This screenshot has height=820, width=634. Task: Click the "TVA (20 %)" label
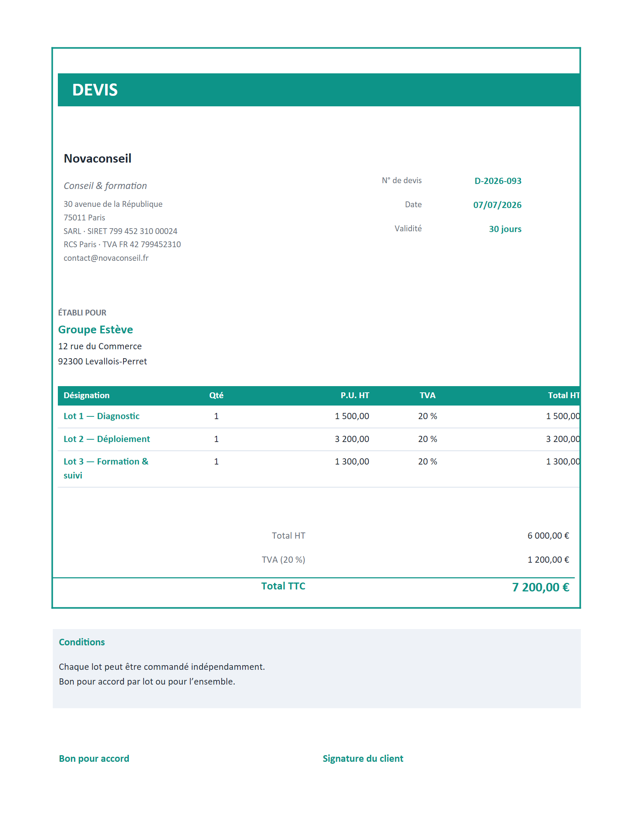coord(283,560)
